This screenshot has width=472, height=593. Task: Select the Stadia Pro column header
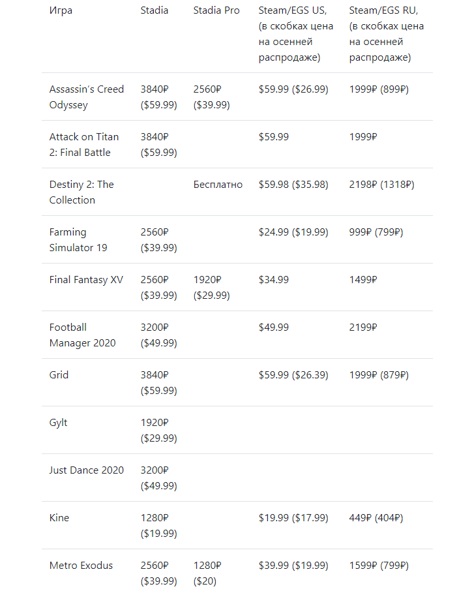point(216,10)
